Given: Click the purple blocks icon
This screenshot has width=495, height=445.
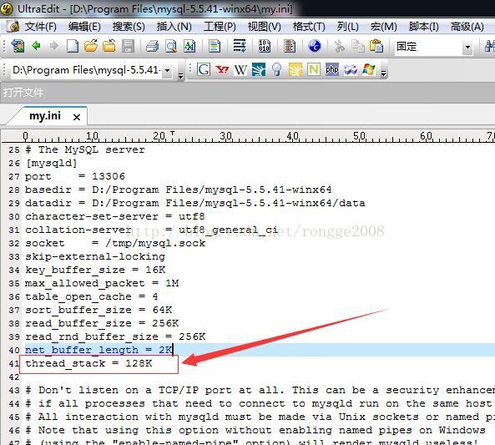Looking at the screenshot, I should click(x=351, y=69).
